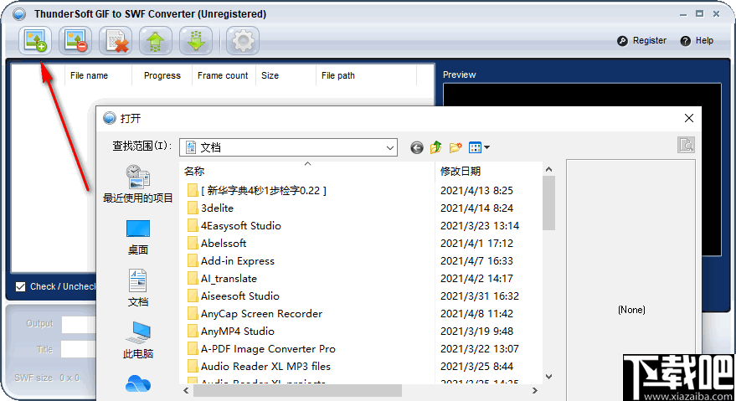Select 此电脑 in places bar

click(137, 341)
